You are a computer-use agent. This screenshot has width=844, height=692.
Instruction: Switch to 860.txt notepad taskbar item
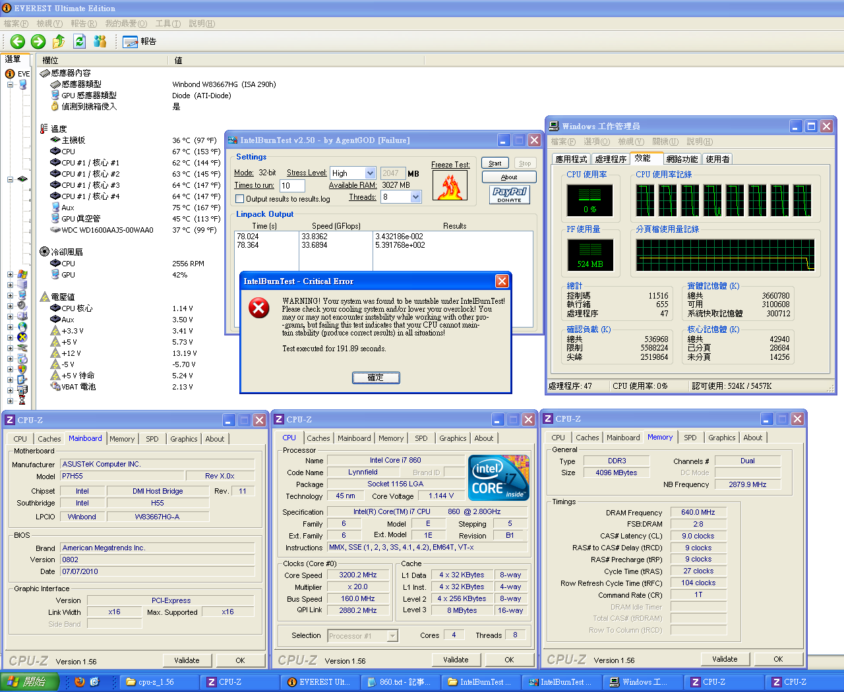(x=402, y=682)
